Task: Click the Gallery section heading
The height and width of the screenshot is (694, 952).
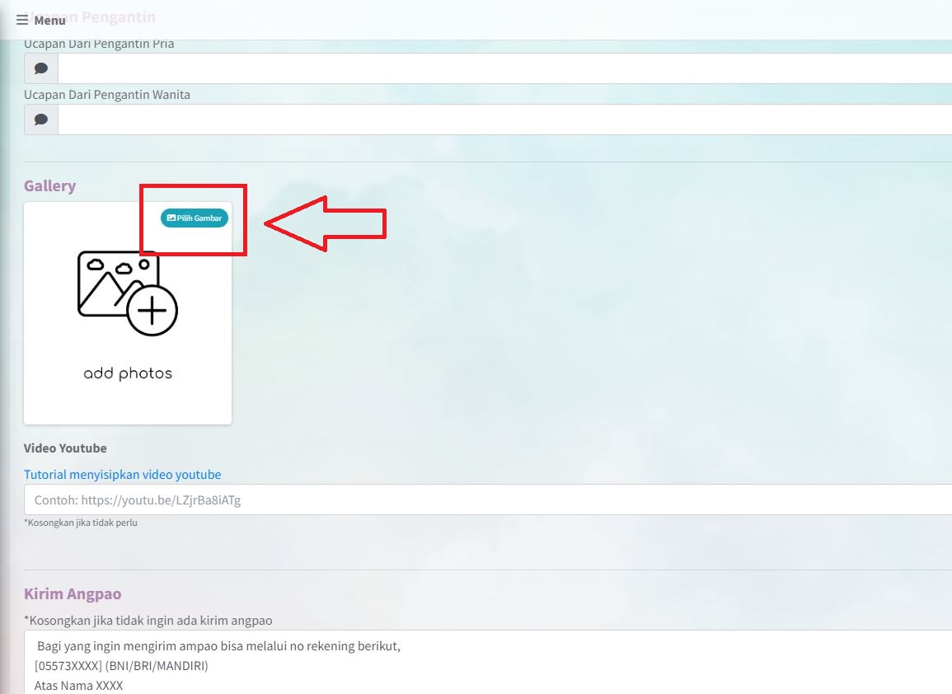Action: pos(49,186)
